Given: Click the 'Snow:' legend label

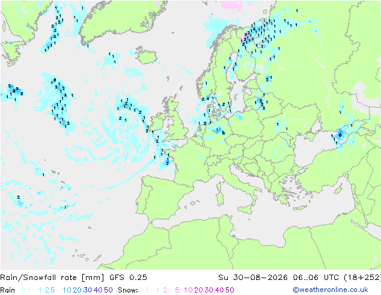Looking at the screenshot, I should click(x=128, y=290).
